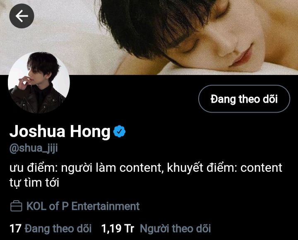Click the word "content" ending bio's first line
Screen dimensions: 298x240
(261, 168)
